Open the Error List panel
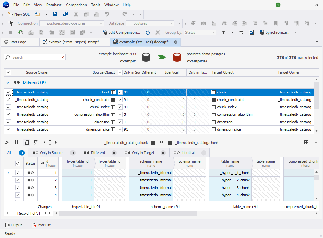Screen dimensions: 323x238 point(41,225)
